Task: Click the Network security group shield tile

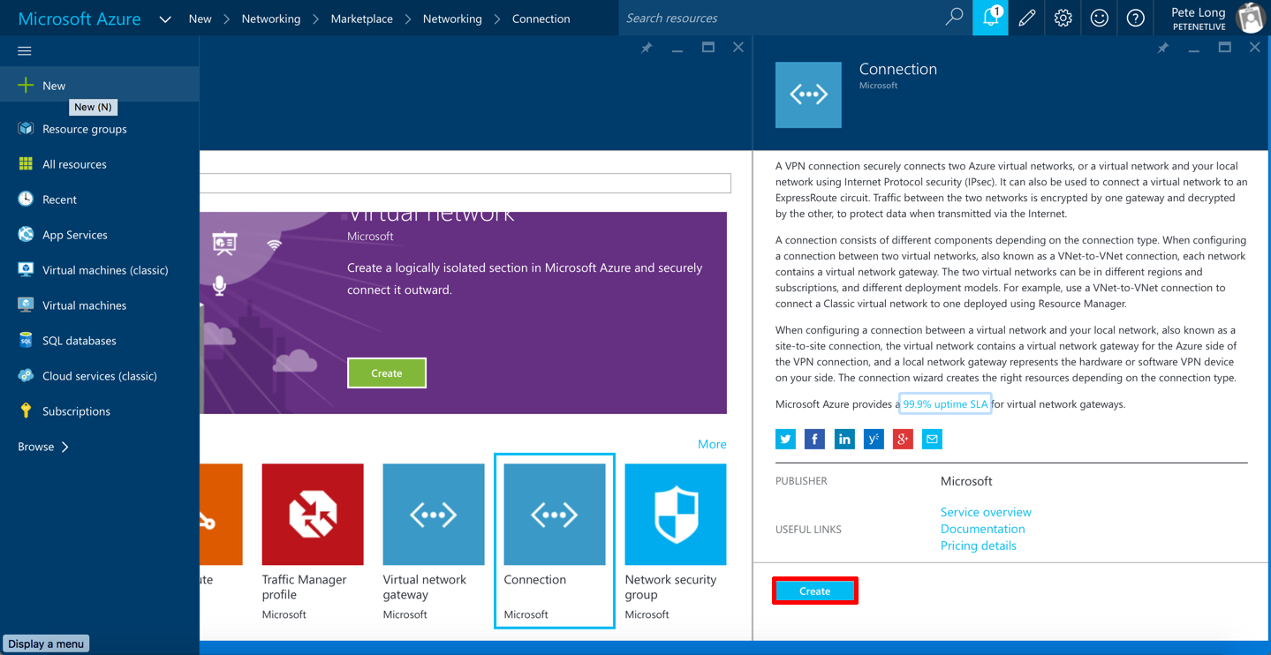Action: pos(676,515)
